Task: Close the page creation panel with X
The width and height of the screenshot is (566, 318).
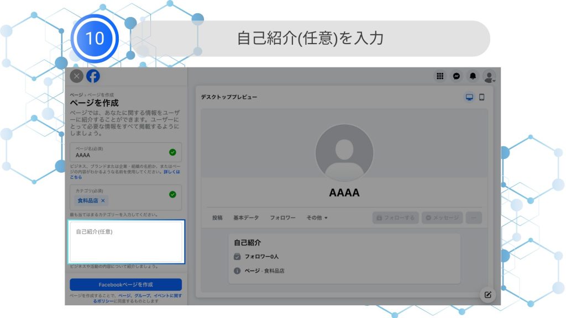Action: [x=77, y=76]
